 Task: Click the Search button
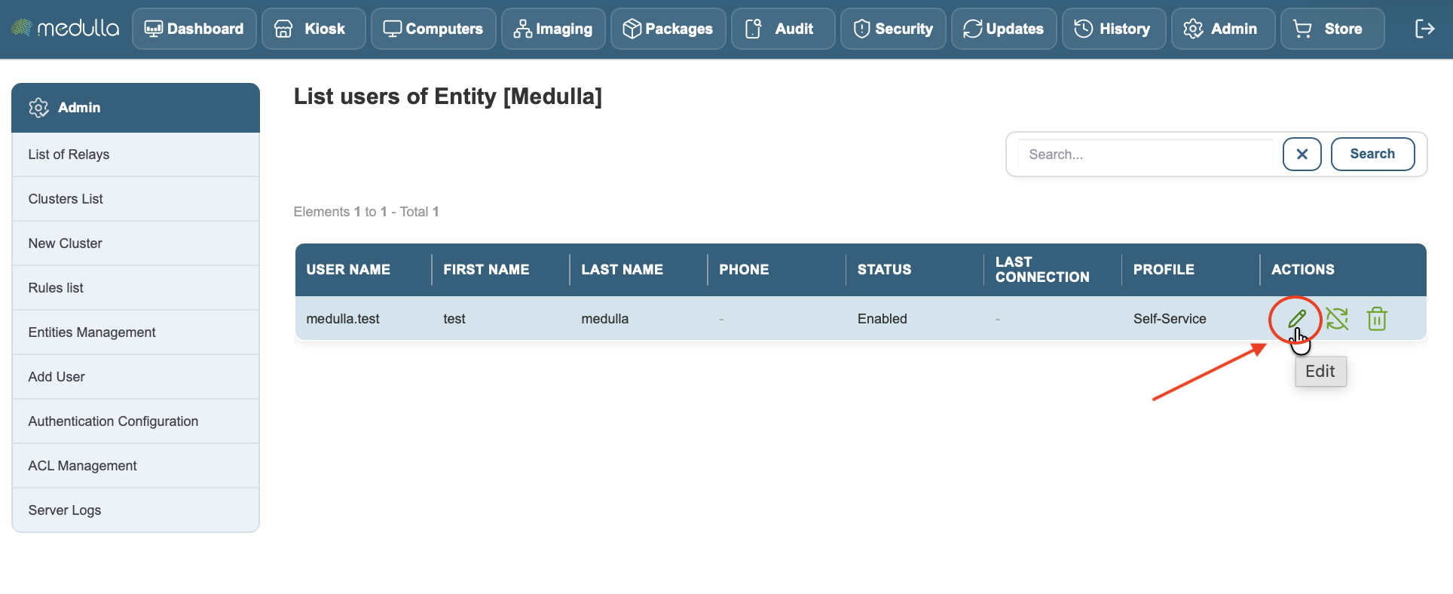1372,154
